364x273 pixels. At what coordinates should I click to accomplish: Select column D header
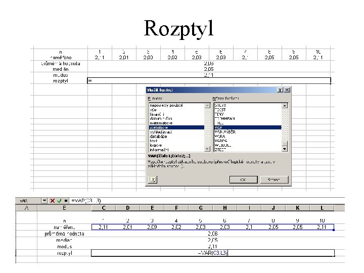pyautogui.click(x=128, y=208)
